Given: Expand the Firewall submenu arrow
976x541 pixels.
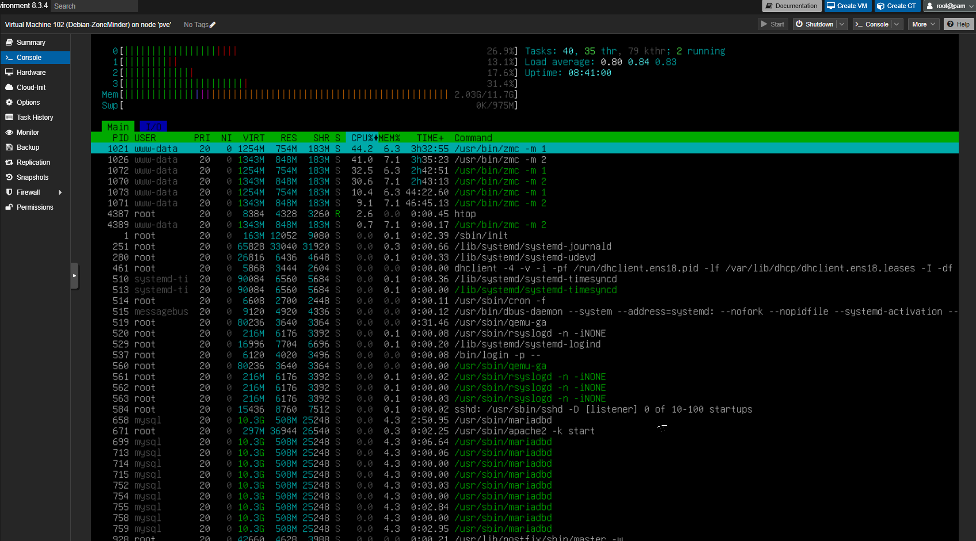Looking at the screenshot, I should coord(60,192).
